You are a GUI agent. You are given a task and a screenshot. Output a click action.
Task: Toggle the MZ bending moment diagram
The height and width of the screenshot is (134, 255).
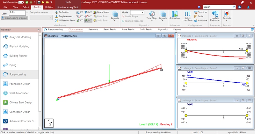point(88,20)
